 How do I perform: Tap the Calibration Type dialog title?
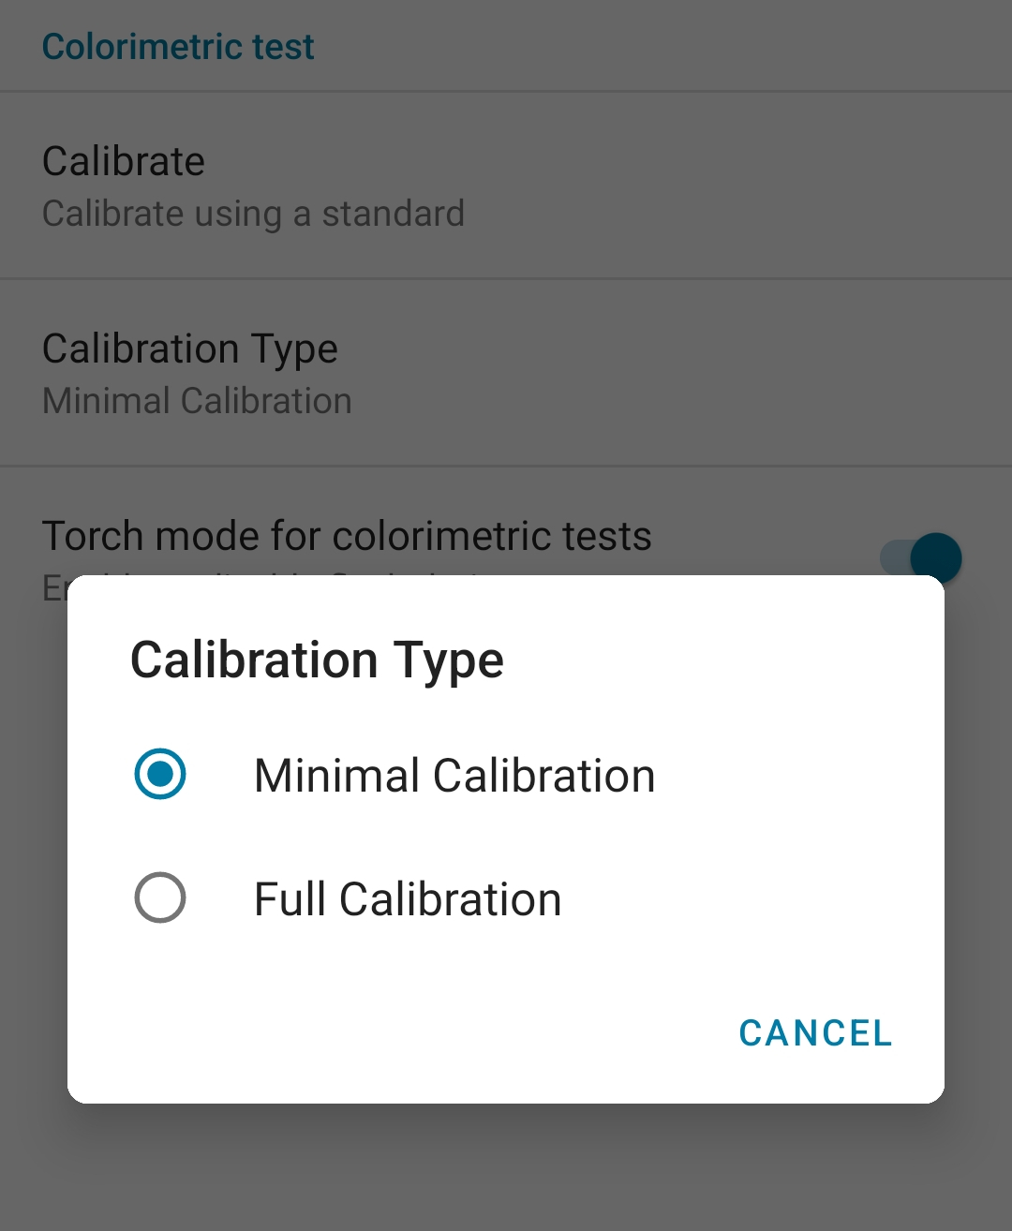[317, 660]
